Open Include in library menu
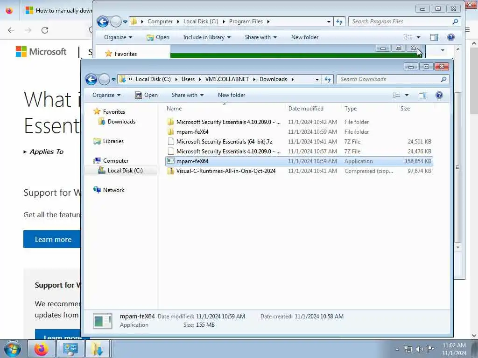 [207, 37]
